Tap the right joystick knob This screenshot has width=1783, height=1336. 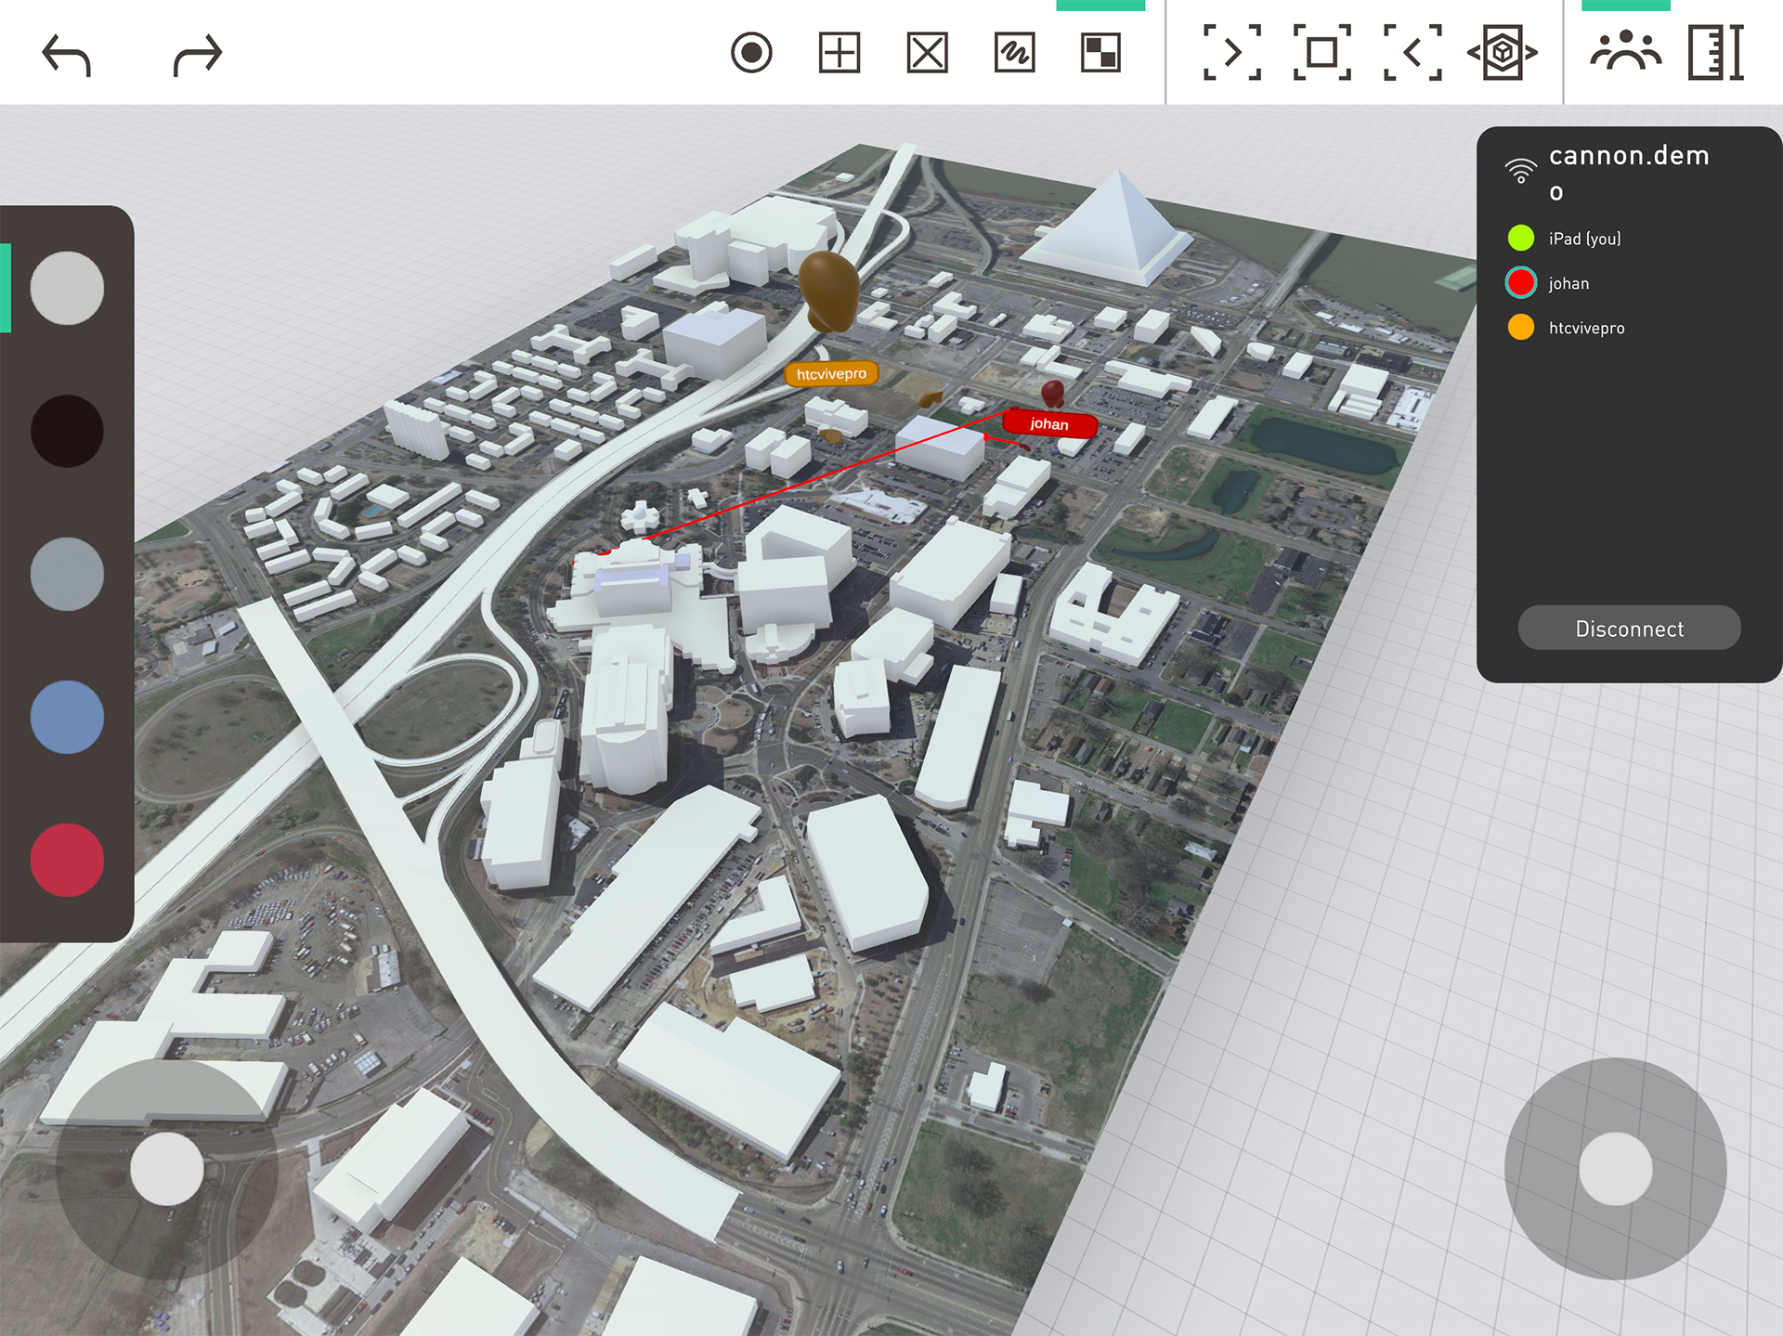coord(1615,1169)
